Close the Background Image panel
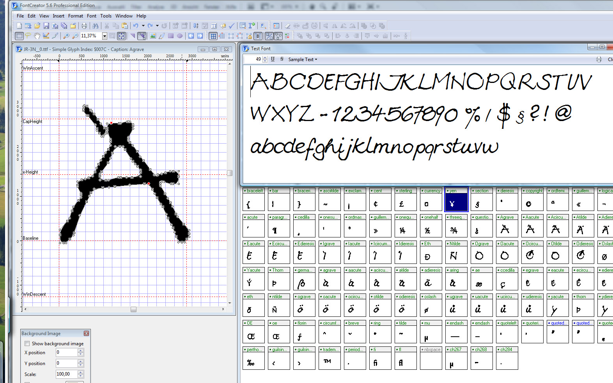This screenshot has height=383, width=613. click(x=87, y=334)
